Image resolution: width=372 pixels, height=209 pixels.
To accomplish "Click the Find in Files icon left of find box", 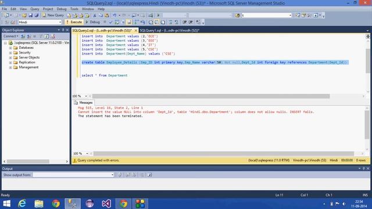I will pyautogui.click(x=238, y=16).
